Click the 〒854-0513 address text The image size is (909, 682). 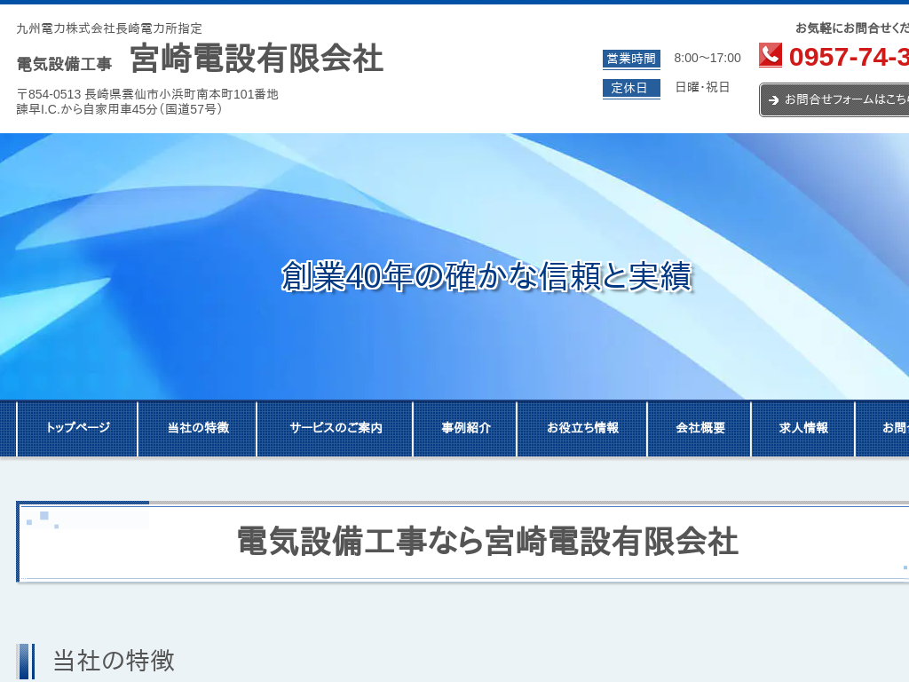click(x=147, y=94)
